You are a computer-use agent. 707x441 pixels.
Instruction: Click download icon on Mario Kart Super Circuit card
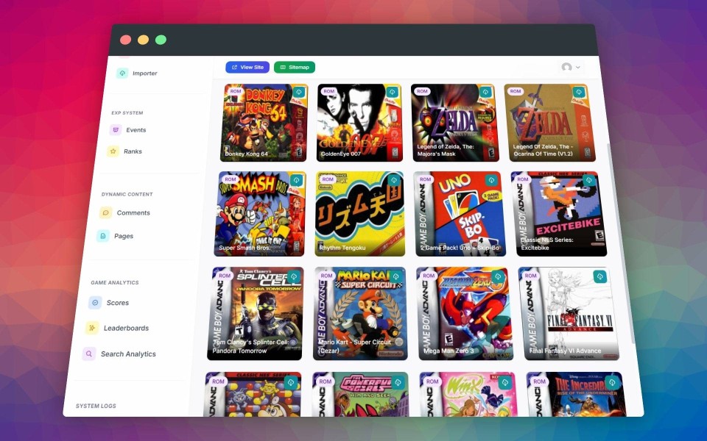[x=396, y=276]
